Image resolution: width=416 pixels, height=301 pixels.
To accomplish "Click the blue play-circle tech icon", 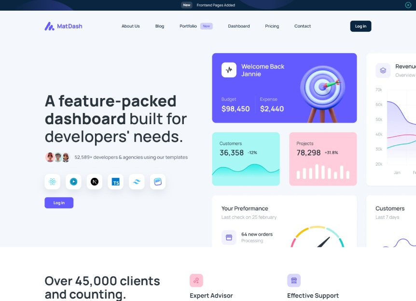I will 73,182.
